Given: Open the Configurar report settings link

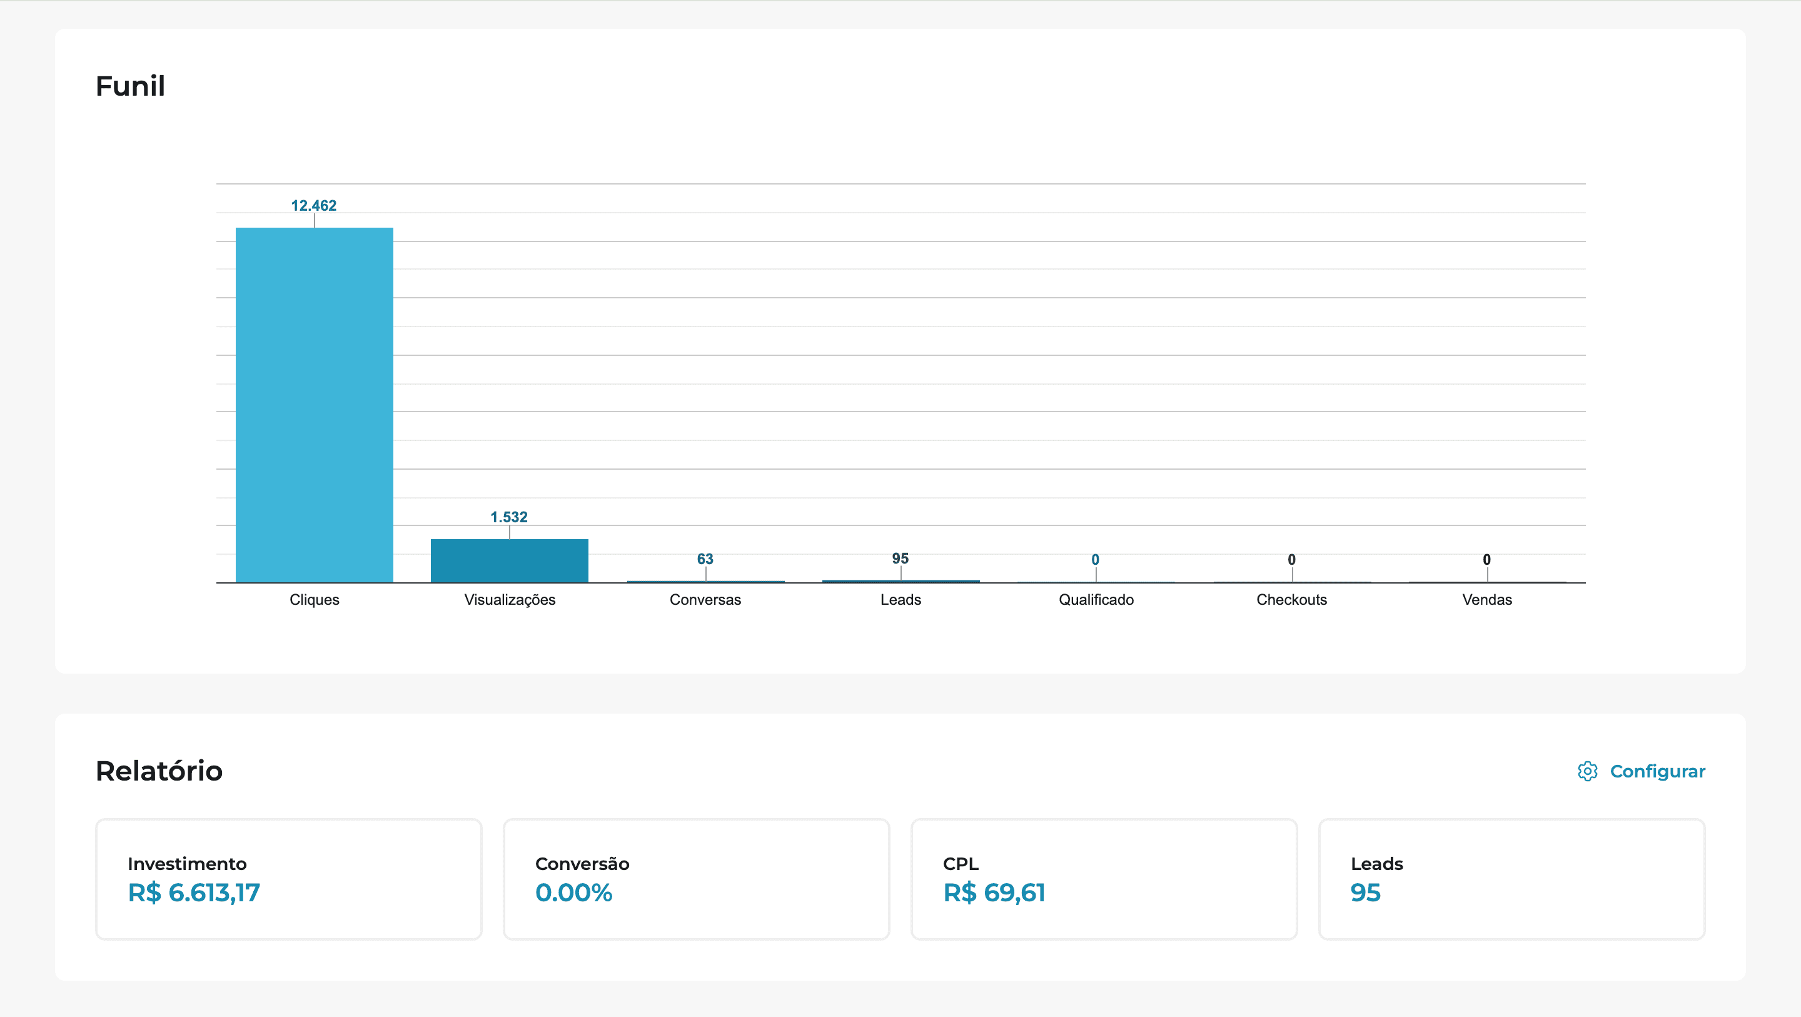Looking at the screenshot, I should [x=1657, y=771].
